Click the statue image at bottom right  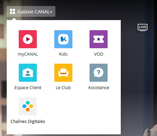click(x=151, y=131)
